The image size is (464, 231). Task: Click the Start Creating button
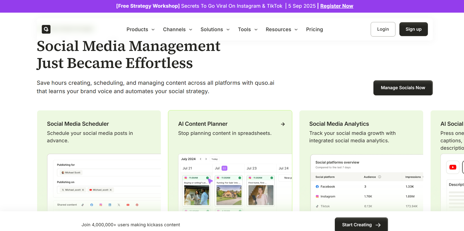click(x=361, y=225)
